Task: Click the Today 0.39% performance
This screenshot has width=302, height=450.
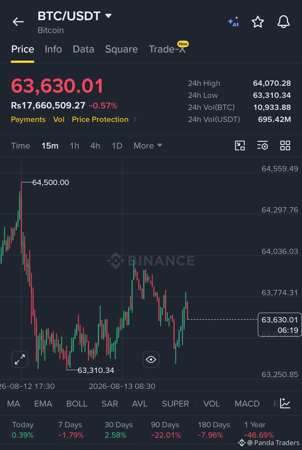Action: coord(23,430)
